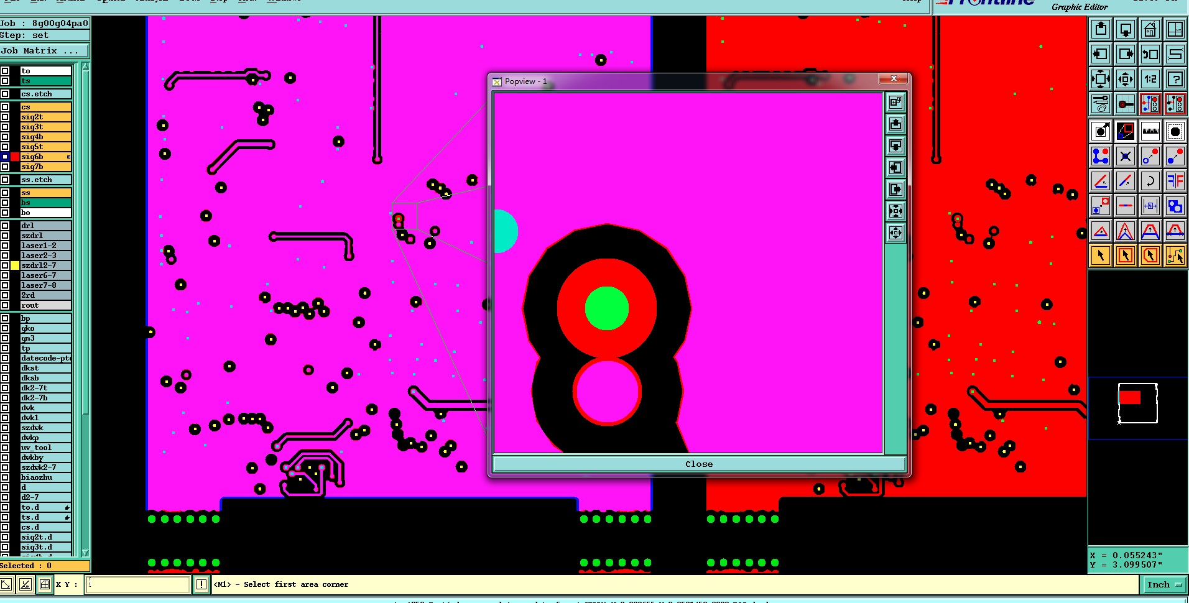Screen dimensions: 1189x603
Task: Select the datecode-pt layer name
Action: tap(46, 358)
